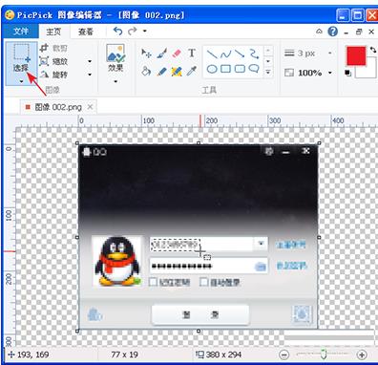Click the penguin avatar in the QQ image
378x365 pixels.
click(x=117, y=261)
